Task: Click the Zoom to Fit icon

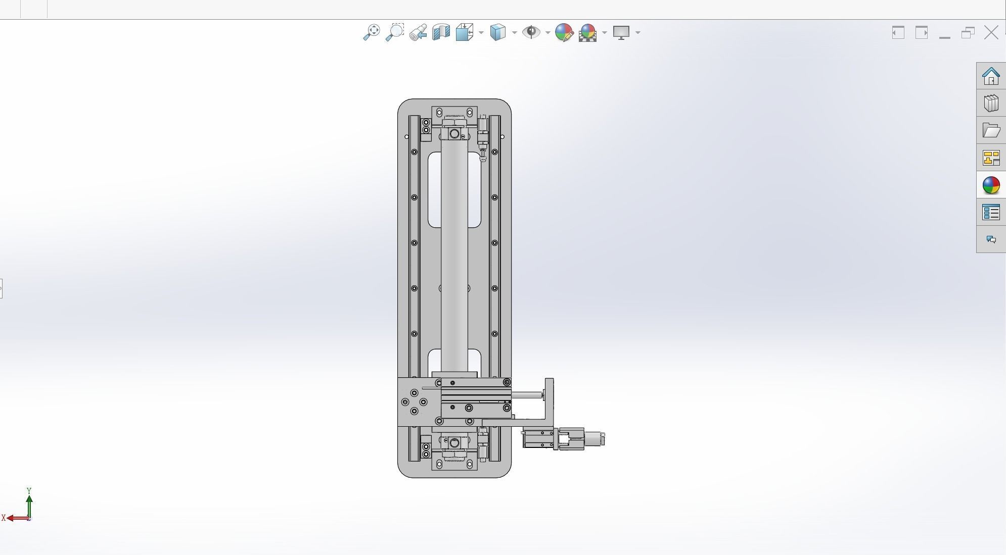Action: click(x=372, y=32)
